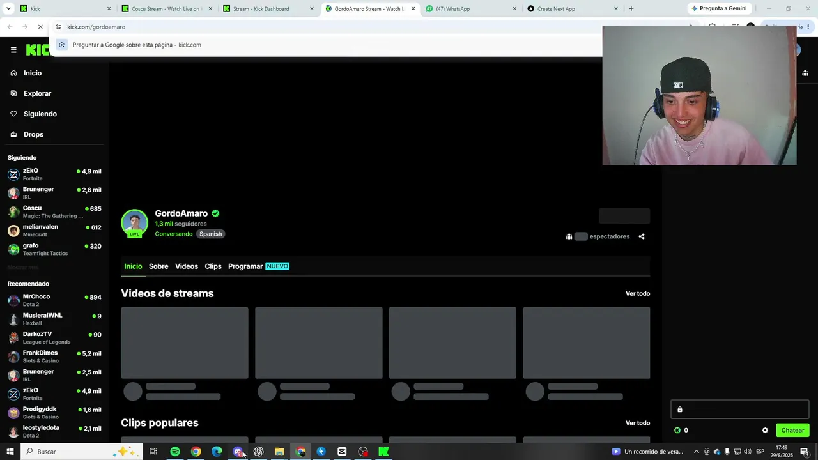Open zEkO Fortnite channel under Siguiendo
The width and height of the screenshot is (818, 460).
pyautogui.click(x=54, y=174)
